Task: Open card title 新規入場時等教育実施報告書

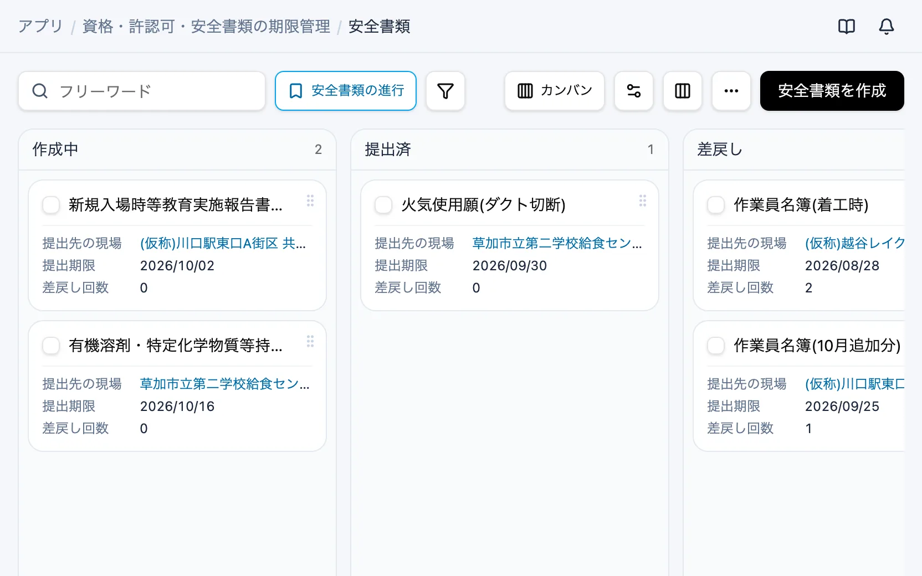Action: [x=176, y=205]
